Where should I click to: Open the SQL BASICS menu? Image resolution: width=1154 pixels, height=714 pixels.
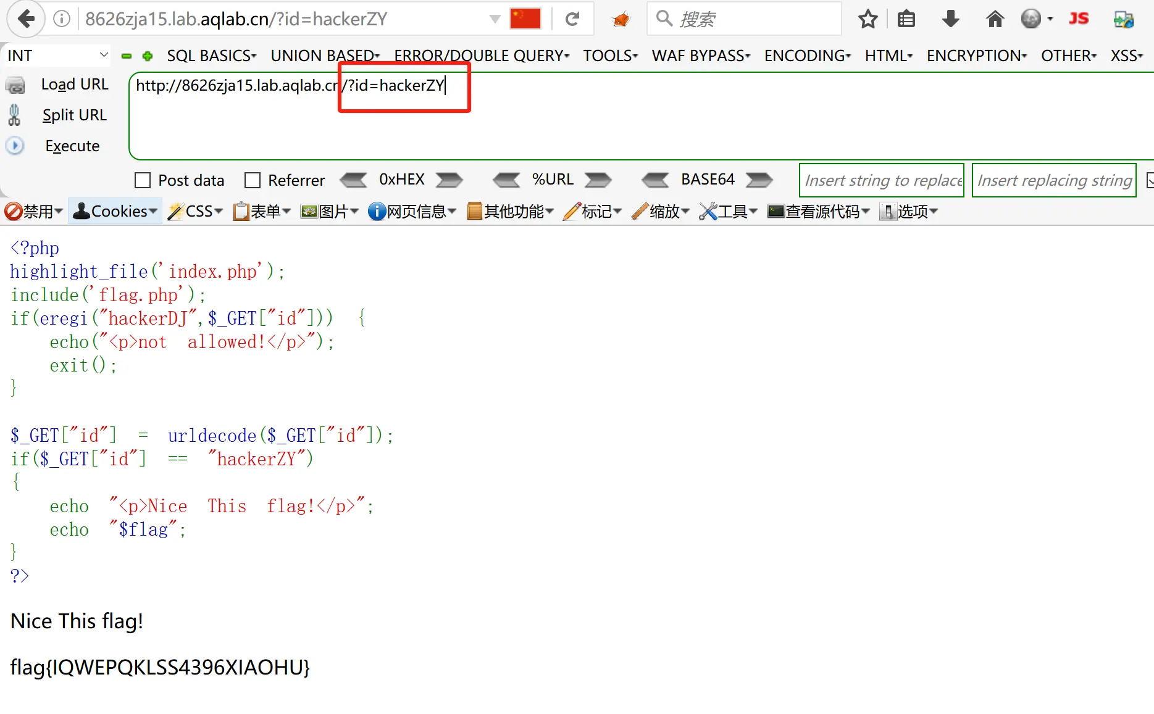pyautogui.click(x=211, y=56)
